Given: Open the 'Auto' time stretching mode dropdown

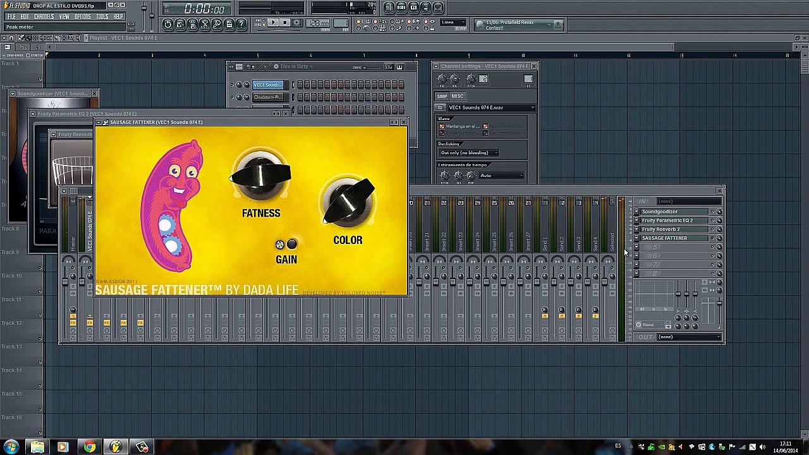Looking at the screenshot, I should [502, 176].
